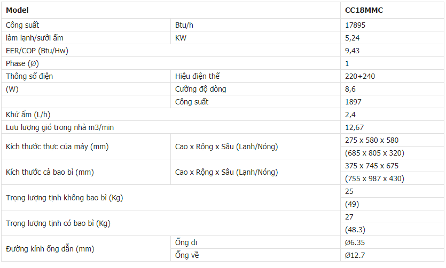Click the Phase (Ø) row label
This screenshot has width=446, height=268.
pyautogui.click(x=22, y=63)
